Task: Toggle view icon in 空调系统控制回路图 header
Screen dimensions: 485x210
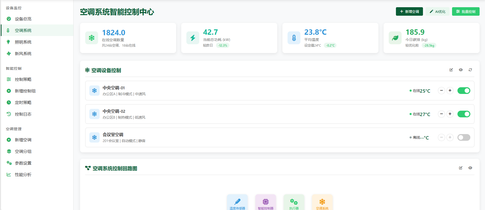Action: (470, 168)
